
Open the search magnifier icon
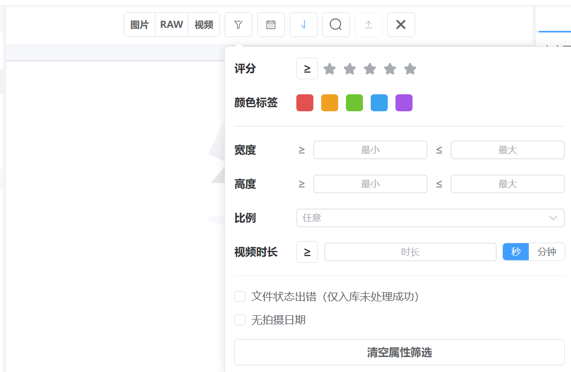click(336, 25)
